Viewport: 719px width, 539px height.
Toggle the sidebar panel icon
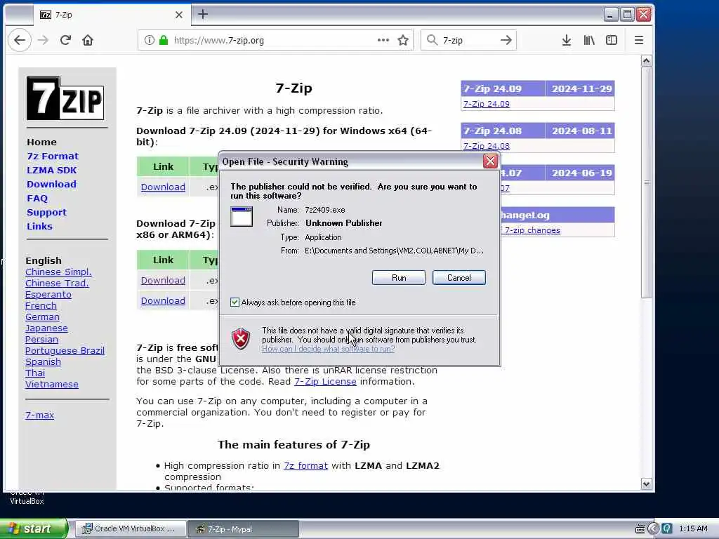tap(612, 40)
